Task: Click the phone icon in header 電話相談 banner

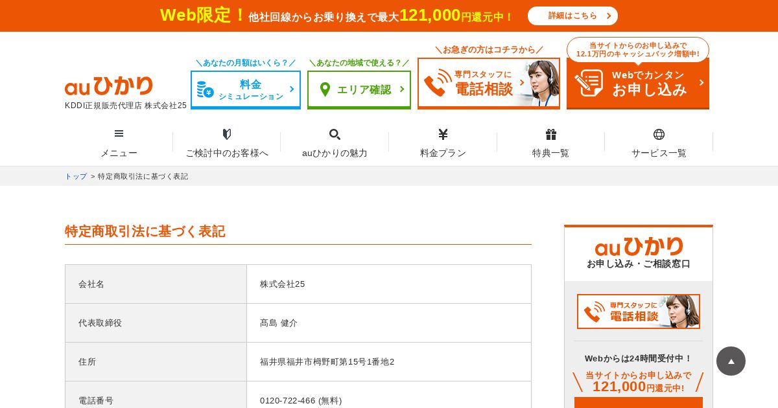Action: 438,83
